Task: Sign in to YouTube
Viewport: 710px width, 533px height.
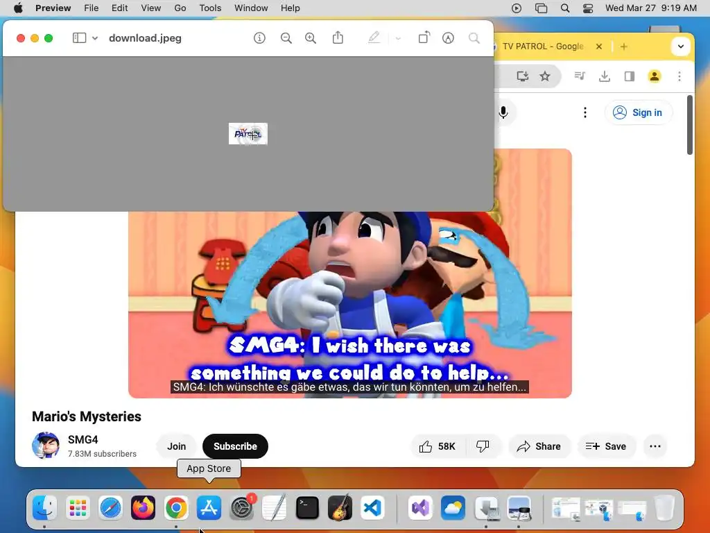Action: pos(639,112)
